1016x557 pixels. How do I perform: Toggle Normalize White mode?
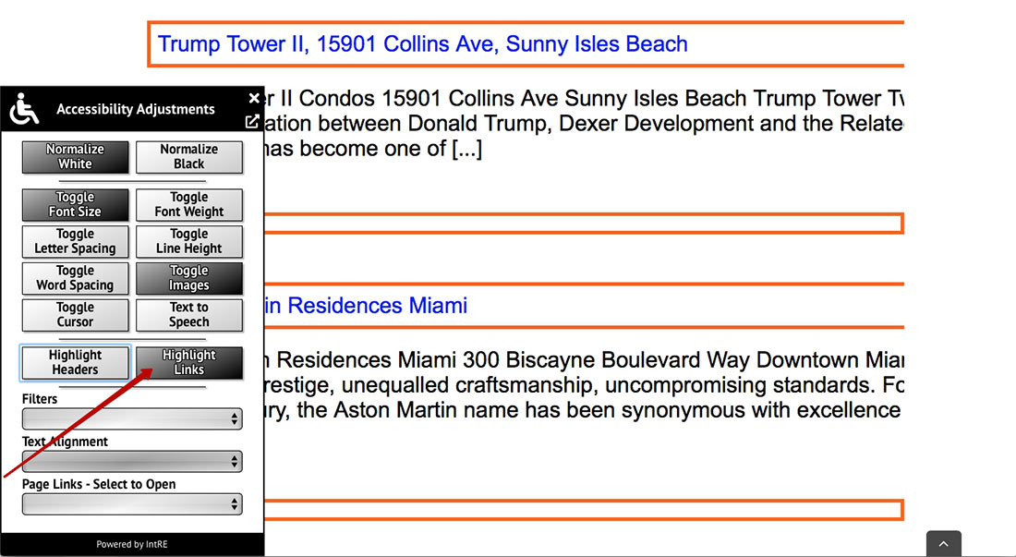click(x=75, y=157)
